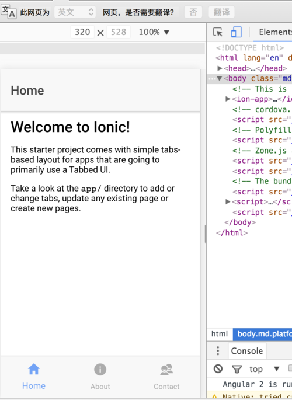Screen dimensions: 292x400
Task: Click the Home tab house icon
Action: (34, 369)
